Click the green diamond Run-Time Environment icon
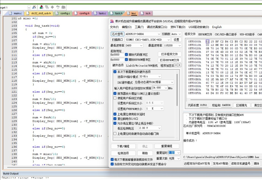Viewport: 262px width, 180px height. pos(52,7)
